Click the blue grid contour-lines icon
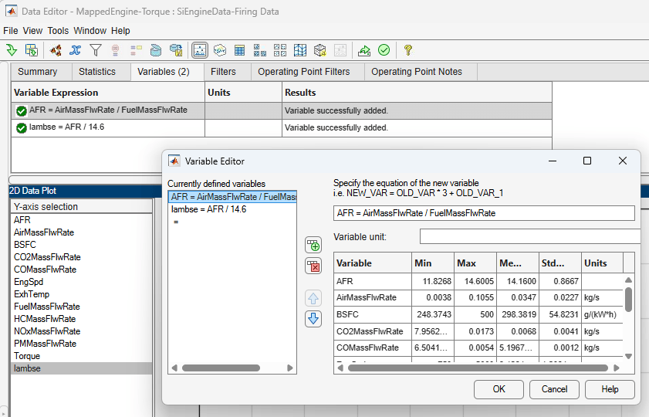The image size is (649, 417). (300, 50)
